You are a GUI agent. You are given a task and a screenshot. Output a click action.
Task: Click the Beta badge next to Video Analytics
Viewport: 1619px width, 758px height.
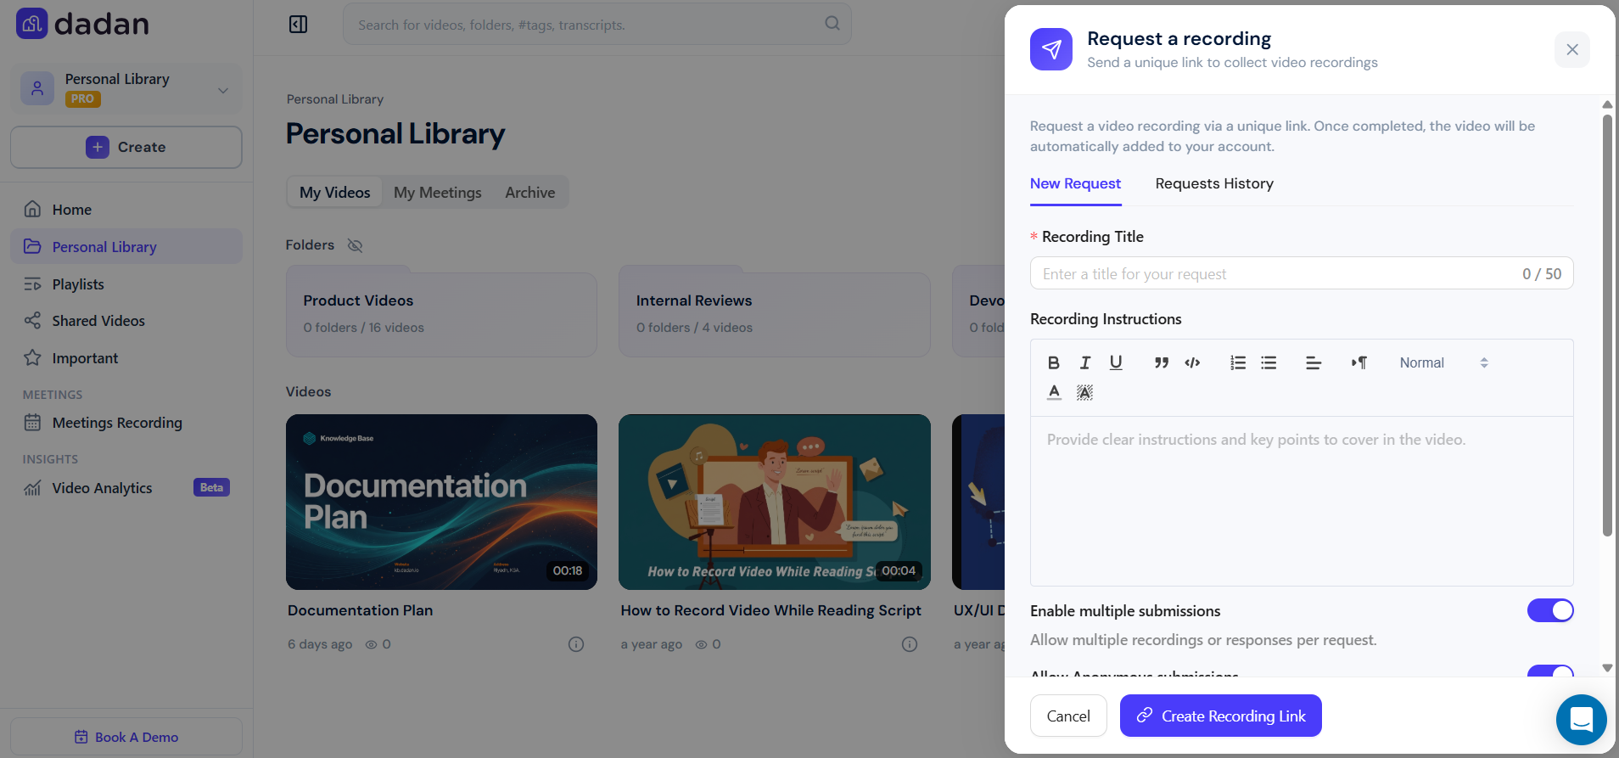click(211, 487)
